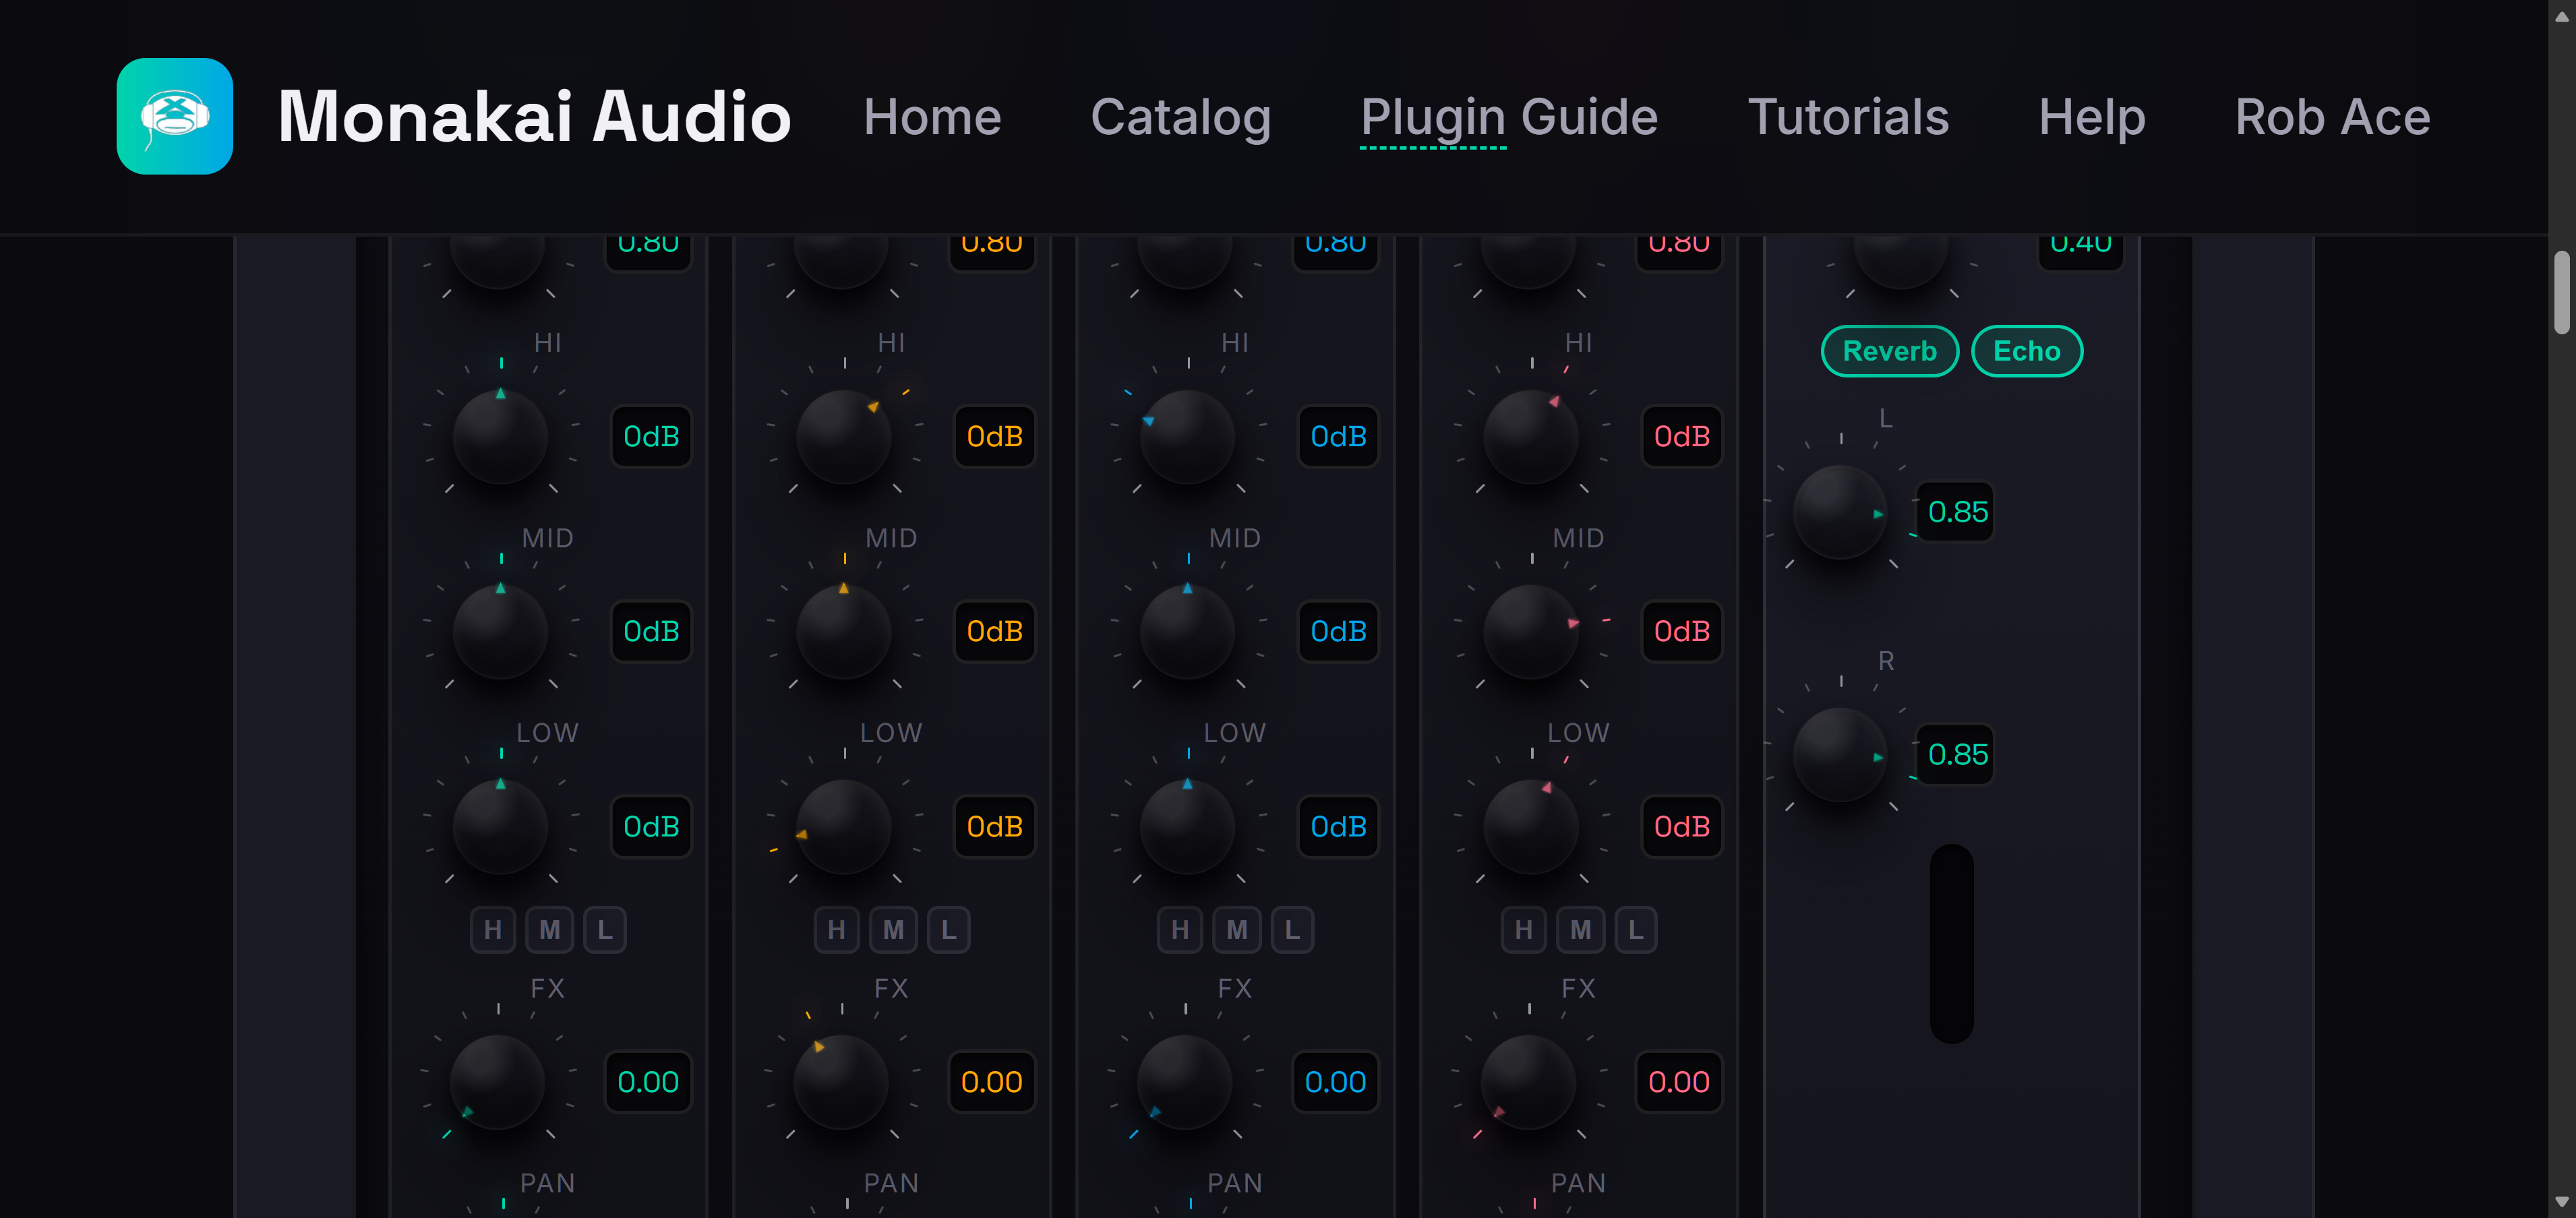Click the orange channel FX knob

pos(841,1082)
